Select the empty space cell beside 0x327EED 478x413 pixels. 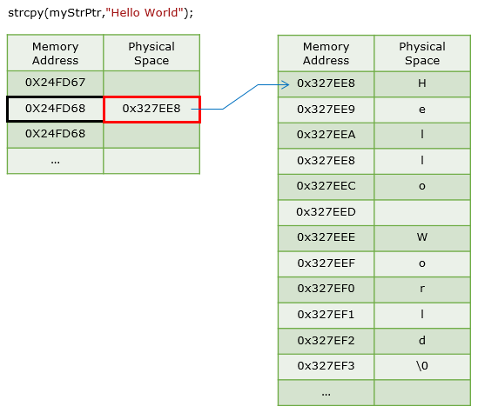point(422,212)
